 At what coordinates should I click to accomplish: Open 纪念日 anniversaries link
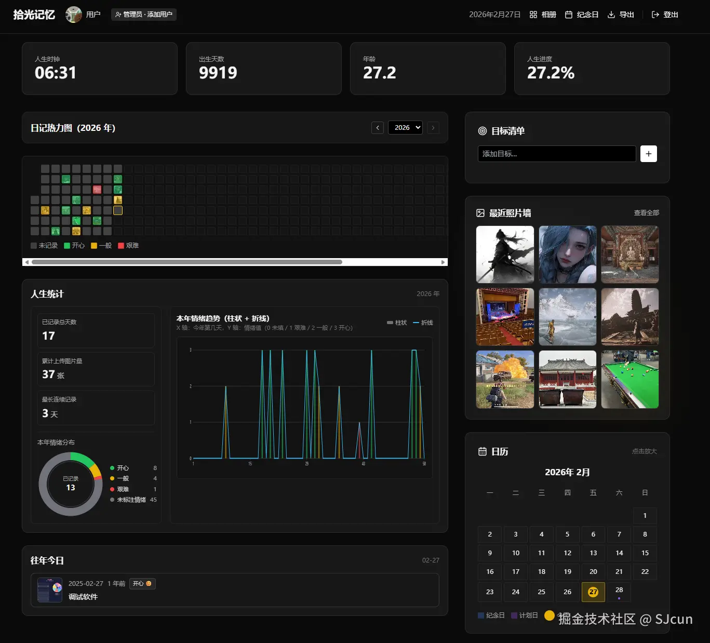point(582,15)
